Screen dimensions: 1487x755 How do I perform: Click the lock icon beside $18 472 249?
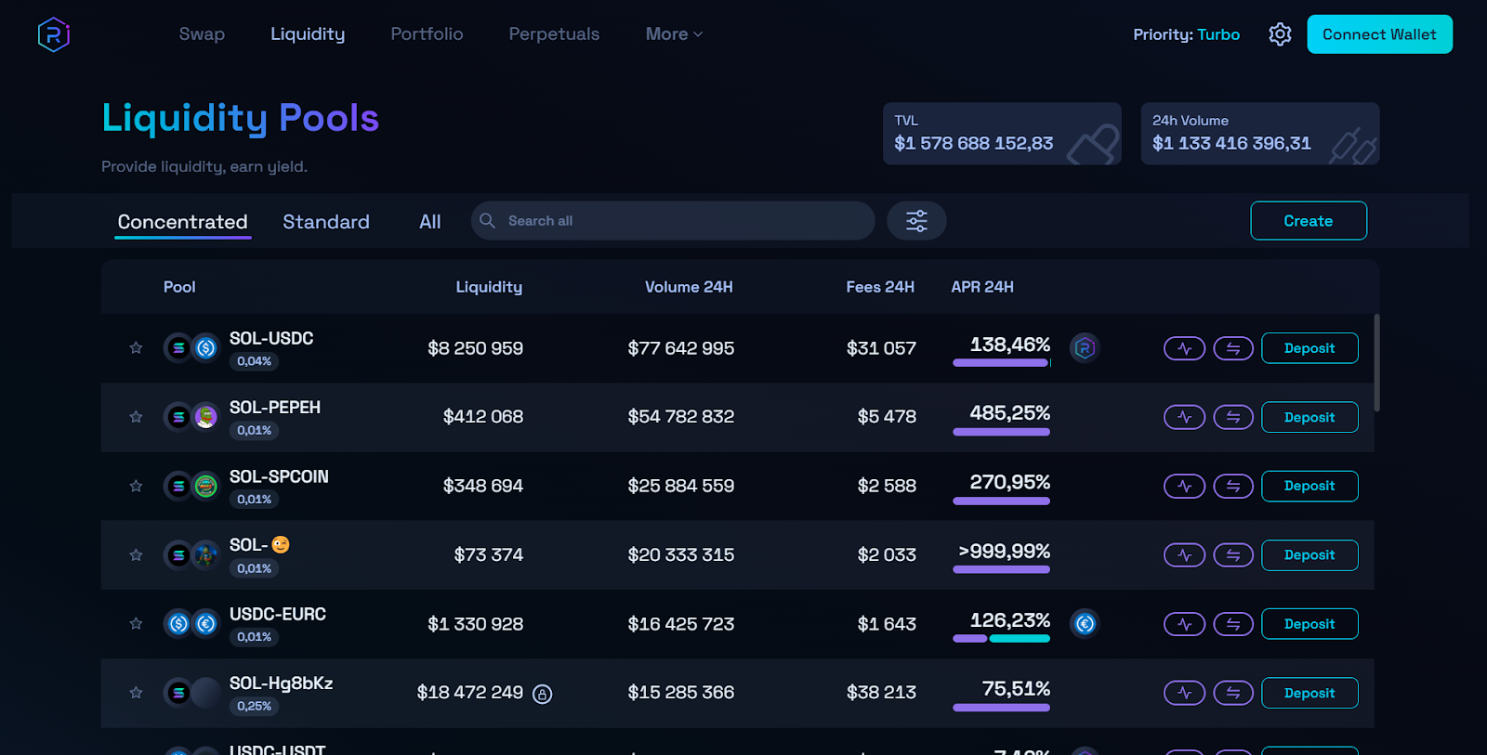pos(543,694)
